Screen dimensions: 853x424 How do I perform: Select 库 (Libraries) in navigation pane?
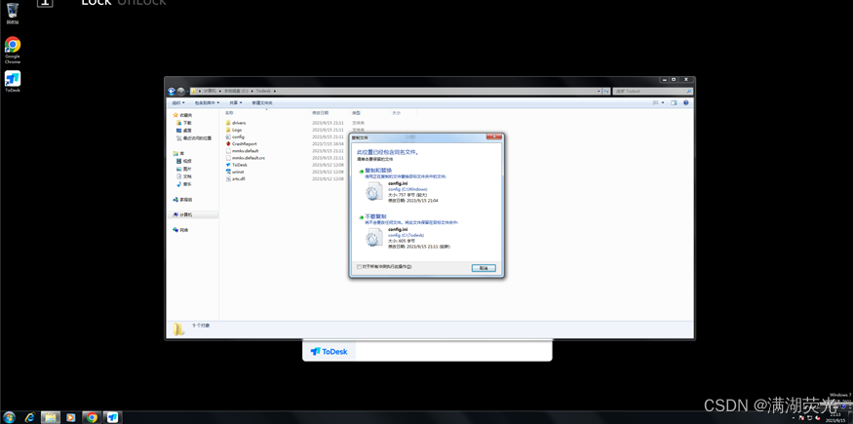coord(178,154)
